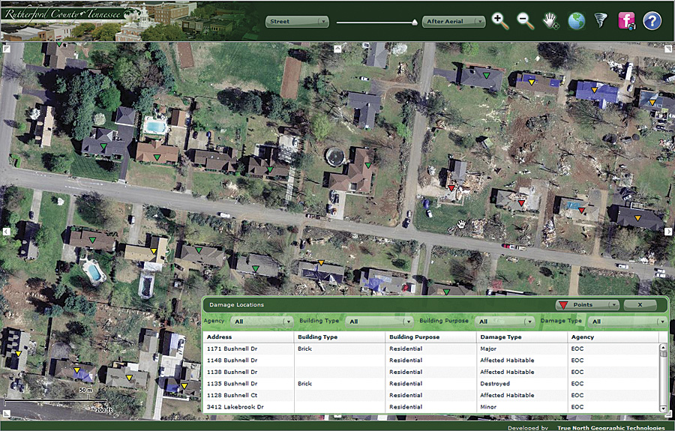Open the Damage Type filter dropdown

pyautogui.click(x=627, y=322)
